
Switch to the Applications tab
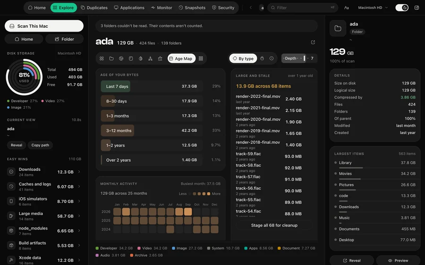point(129,8)
